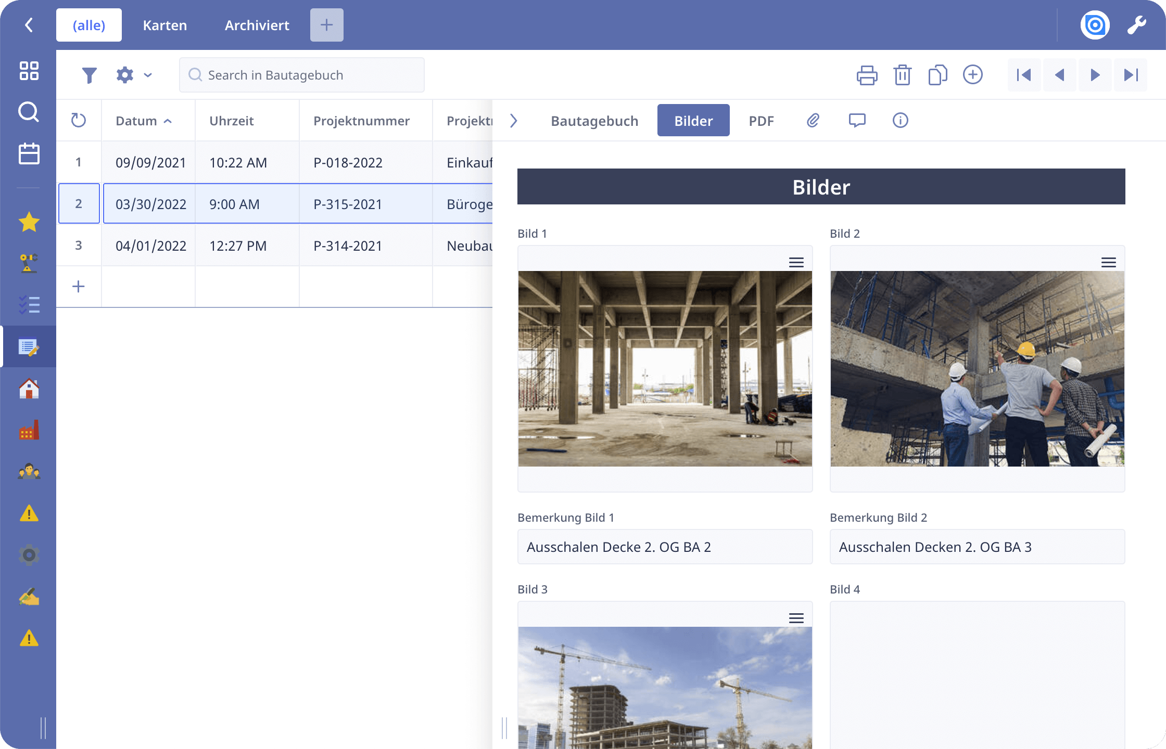The width and height of the screenshot is (1166, 749).
Task: Refresh the table with reload icon
Action: (x=79, y=120)
